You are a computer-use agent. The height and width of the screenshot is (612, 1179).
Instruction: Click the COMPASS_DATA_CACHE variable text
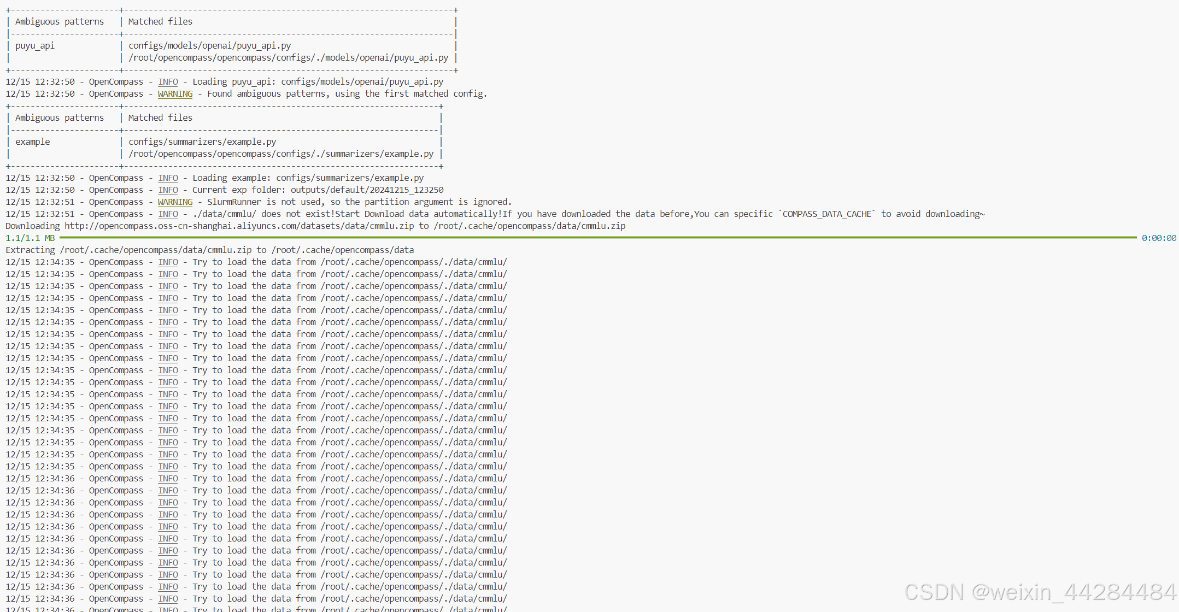(x=826, y=214)
